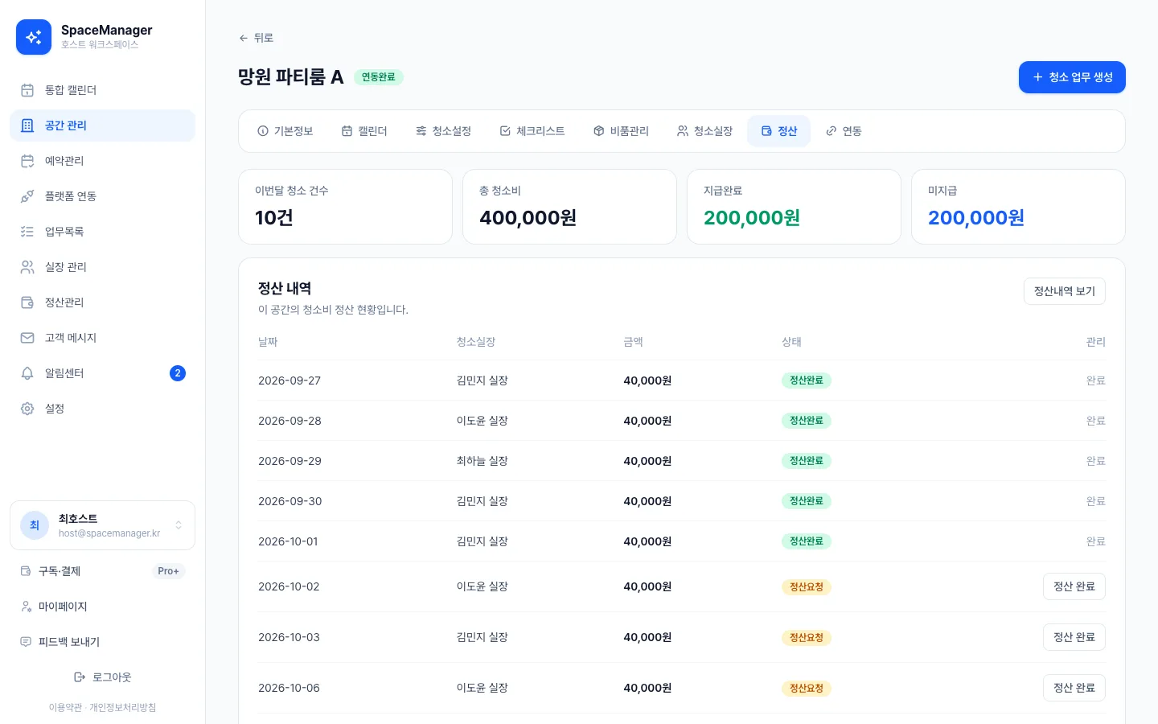1158x724 pixels.
Task: Select the 정산 tab
Action: [x=779, y=131]
